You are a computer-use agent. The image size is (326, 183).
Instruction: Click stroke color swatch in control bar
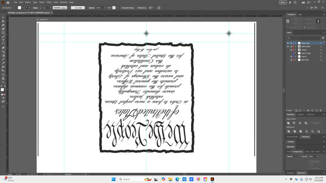click(26, 8)
